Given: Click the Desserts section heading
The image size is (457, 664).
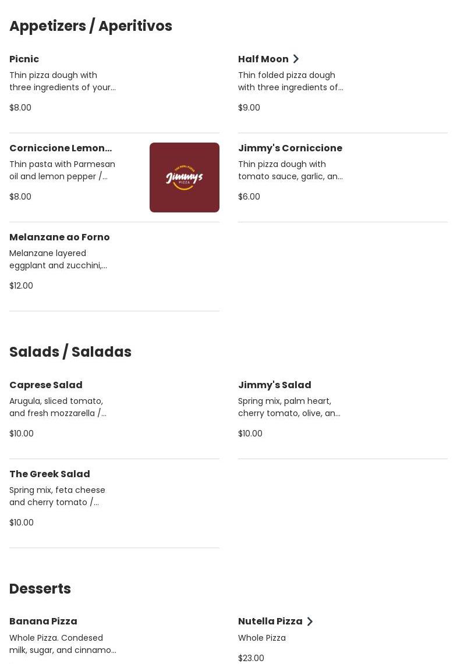Looking at the screenshot, I should tap(40, 589).
